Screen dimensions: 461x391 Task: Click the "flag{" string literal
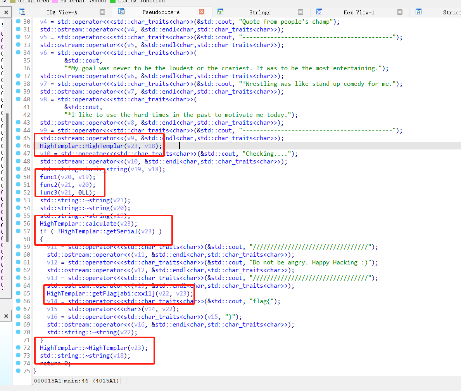click(x=261, y=301)
